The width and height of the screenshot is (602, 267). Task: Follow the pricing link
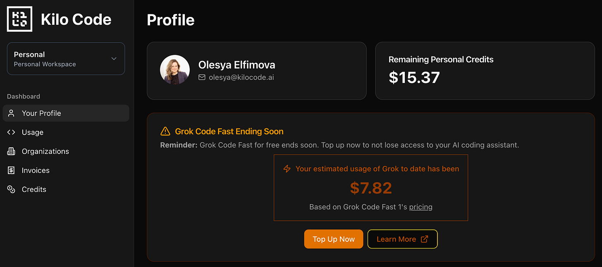click(x=420, y=207)
